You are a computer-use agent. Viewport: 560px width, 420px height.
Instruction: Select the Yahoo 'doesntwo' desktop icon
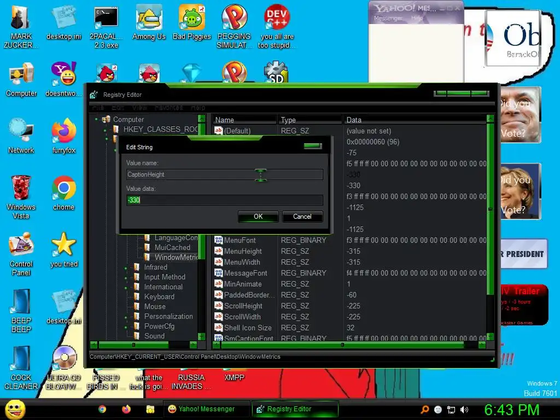tap(63, 80)
